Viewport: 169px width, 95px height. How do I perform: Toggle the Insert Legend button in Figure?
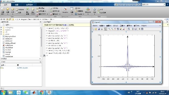(x=136, y=29)
